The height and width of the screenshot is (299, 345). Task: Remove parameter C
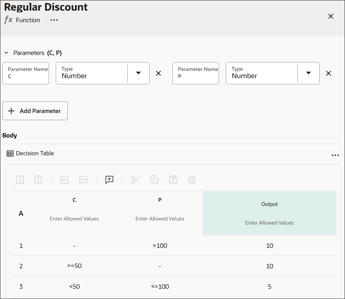pos(158,73)
